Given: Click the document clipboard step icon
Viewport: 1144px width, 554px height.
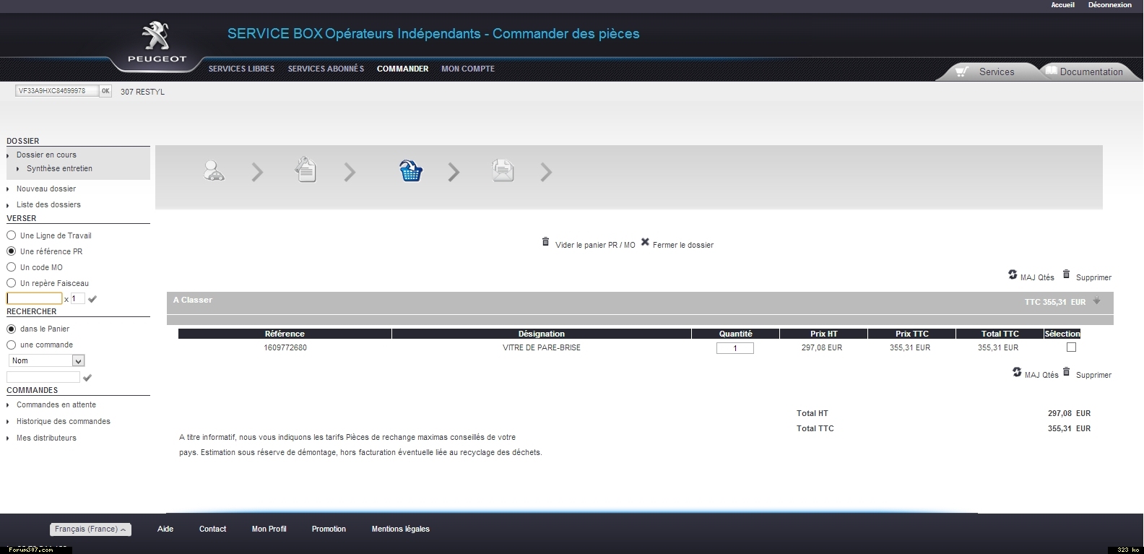Looking at the screenshot, I should click(305, 170).
